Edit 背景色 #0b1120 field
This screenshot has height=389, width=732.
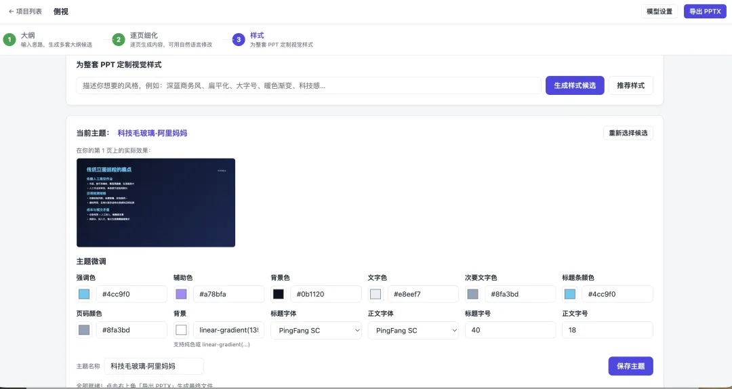(326, 294)
